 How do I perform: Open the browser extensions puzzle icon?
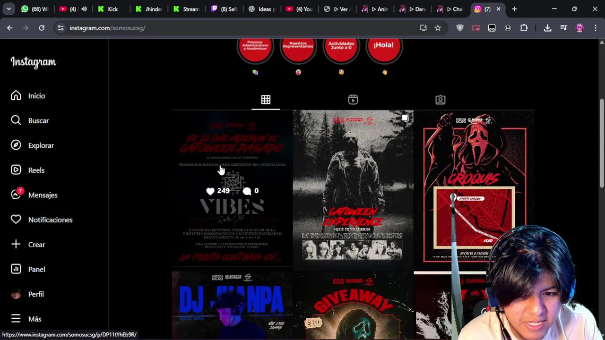click(524, 28)
